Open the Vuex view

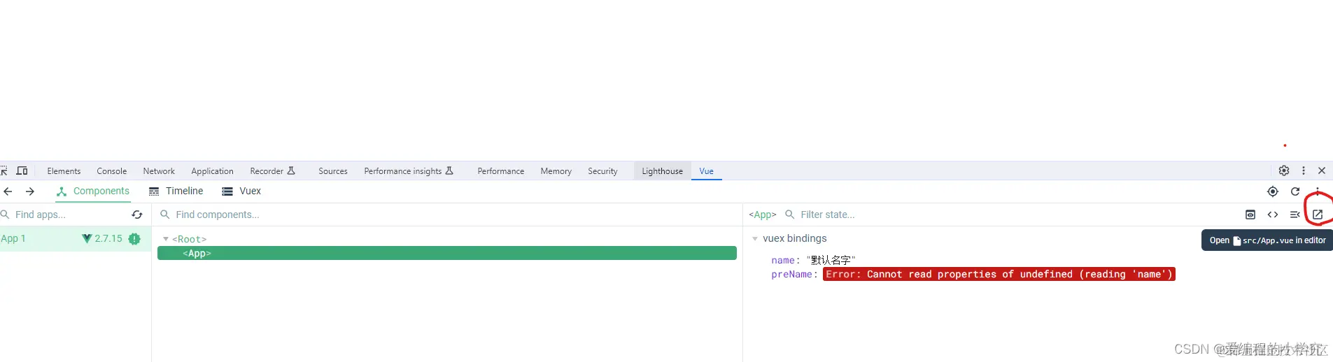pos(241,191)
